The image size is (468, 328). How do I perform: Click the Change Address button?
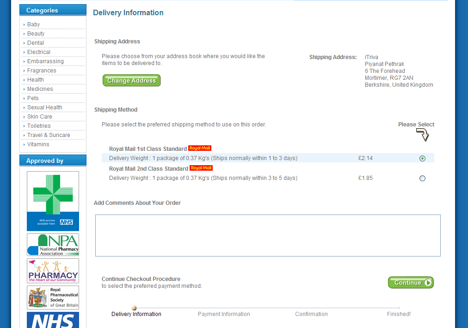132,80
